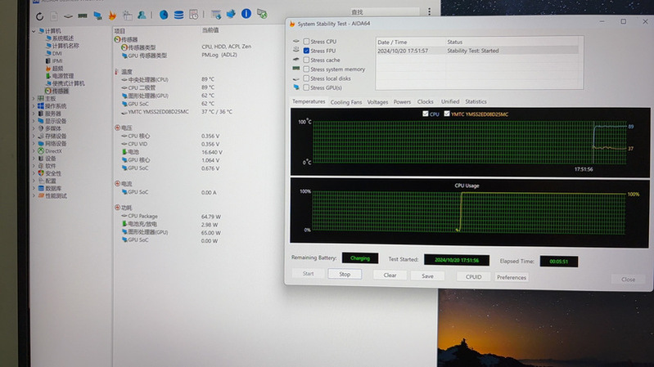Switch to the Statistics tab
Screen dimensions: 654x367
click(x=476, y=101)
